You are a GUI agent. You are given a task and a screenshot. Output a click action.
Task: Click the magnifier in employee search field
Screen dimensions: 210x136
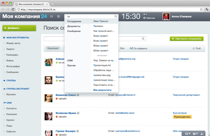click(x=143, y=39)
